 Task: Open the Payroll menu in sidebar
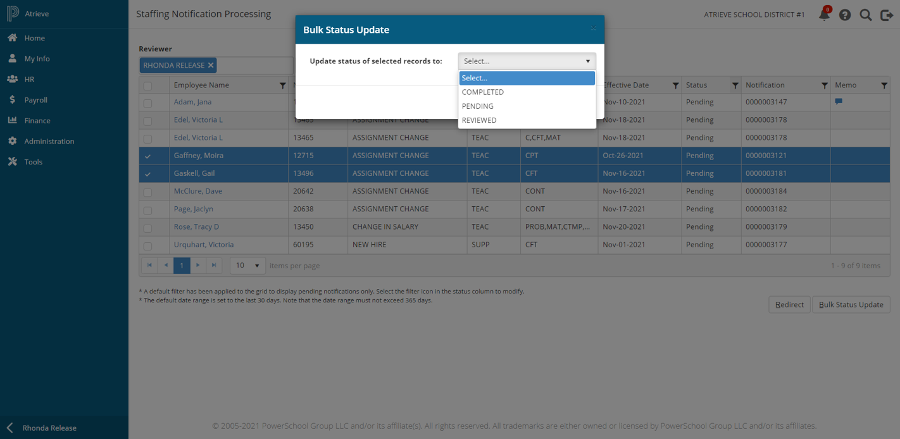point(36,100)
